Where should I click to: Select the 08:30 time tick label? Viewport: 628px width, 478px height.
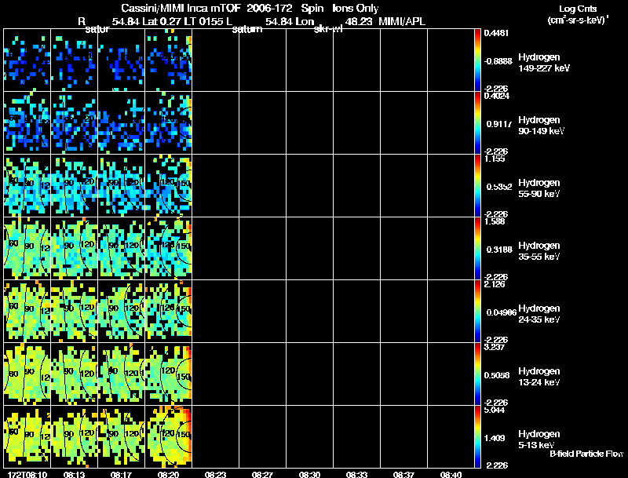pyautogui.click(x=310, y=474)
